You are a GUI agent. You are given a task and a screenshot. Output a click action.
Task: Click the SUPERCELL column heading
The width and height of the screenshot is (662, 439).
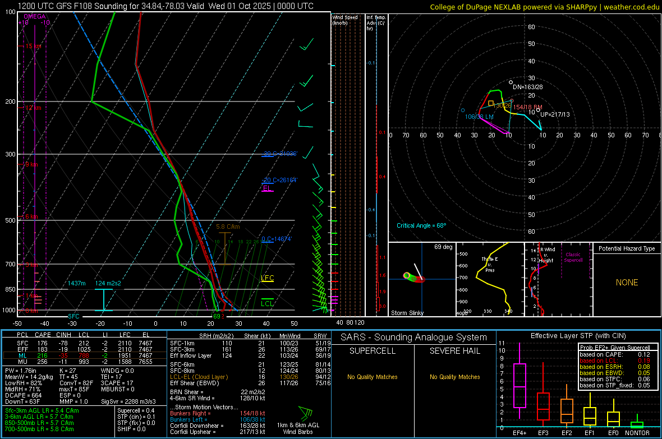(373, 351)
